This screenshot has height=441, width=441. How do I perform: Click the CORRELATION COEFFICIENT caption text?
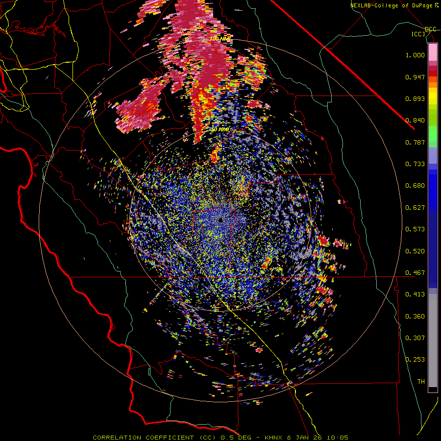[143, 438]
